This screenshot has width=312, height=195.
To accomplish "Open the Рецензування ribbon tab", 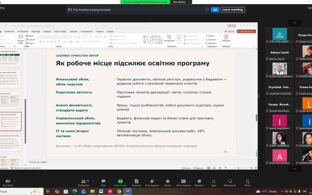I will pos(87,32).
